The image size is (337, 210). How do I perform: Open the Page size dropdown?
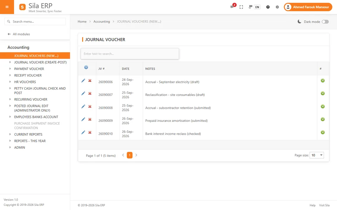(317, 155)
